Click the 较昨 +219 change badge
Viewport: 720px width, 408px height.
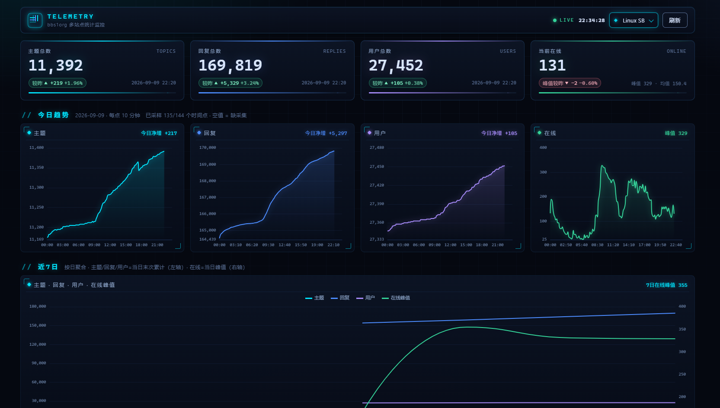tap(58, 83)
